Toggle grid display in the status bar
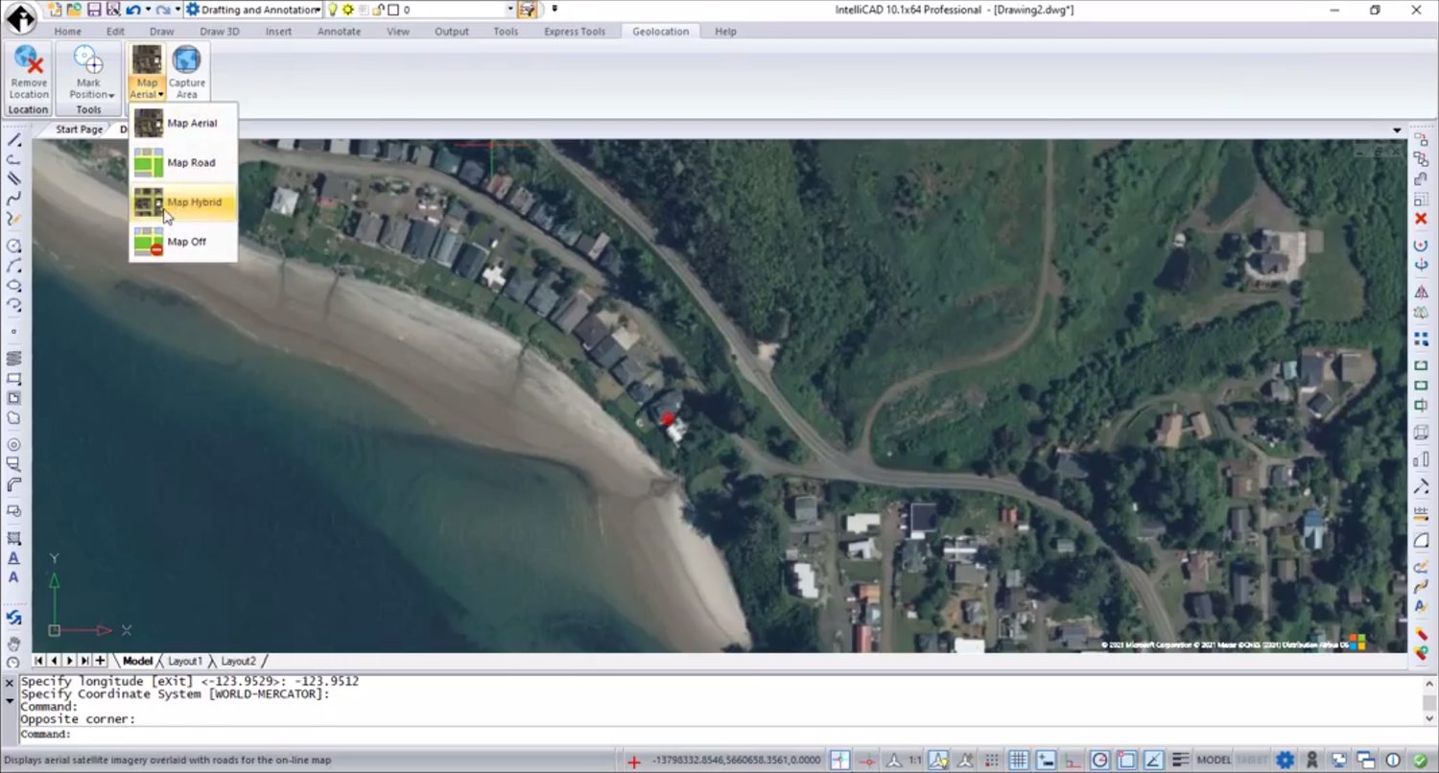Viewport: 1439px width, 773px height. click(x=1018, y=761)
